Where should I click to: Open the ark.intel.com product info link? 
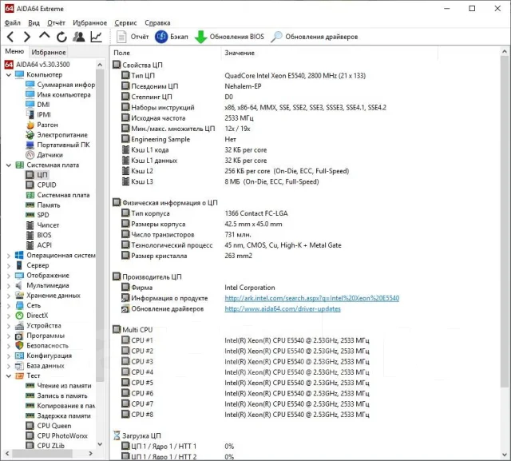click(x=312, y=298)
